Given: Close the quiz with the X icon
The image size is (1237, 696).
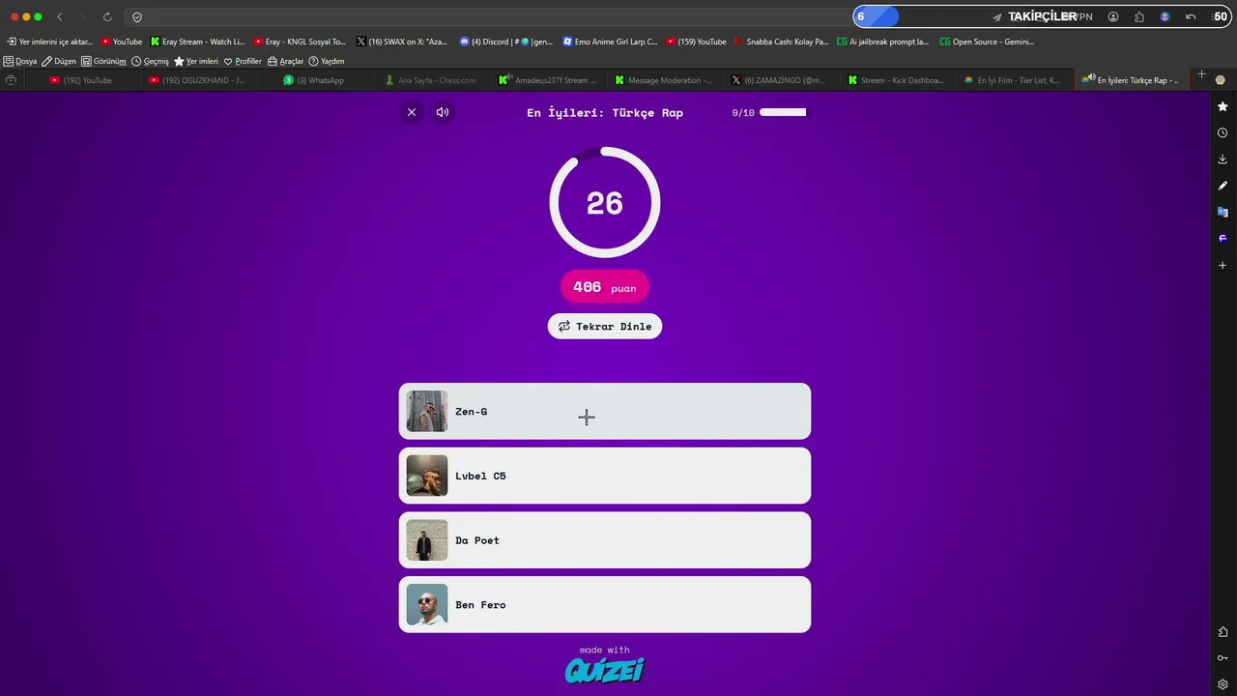Looking at the screenshot, I should point(412,112).
